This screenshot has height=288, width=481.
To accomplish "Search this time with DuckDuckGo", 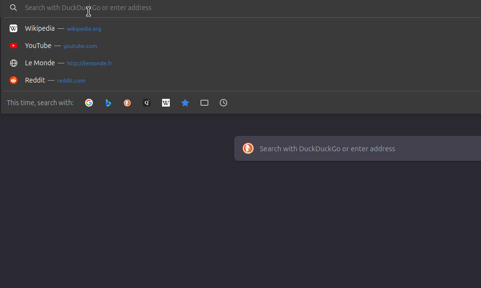I will pyautogui.click(x=127, y=103).
